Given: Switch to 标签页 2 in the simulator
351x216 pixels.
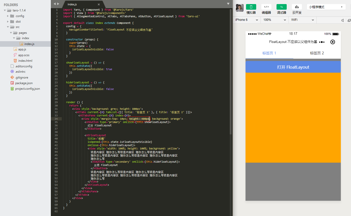Looking at the screenshot, I should 317,53.
